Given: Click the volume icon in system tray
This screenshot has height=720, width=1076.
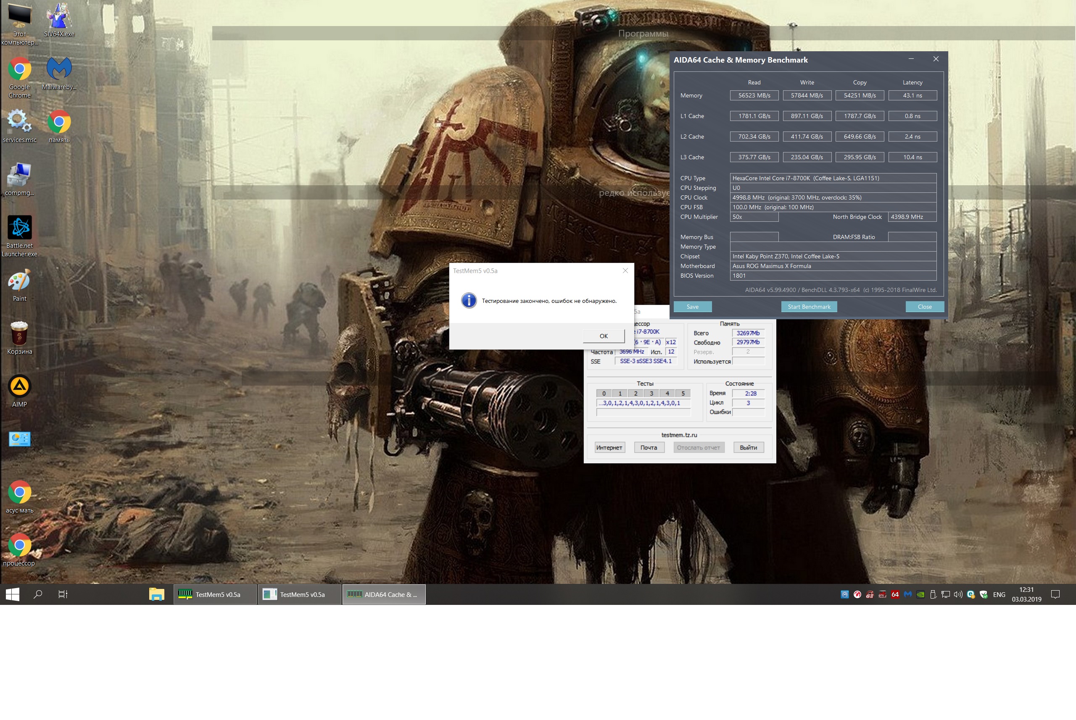Looking at the screenshot, I should coord(958,594).
